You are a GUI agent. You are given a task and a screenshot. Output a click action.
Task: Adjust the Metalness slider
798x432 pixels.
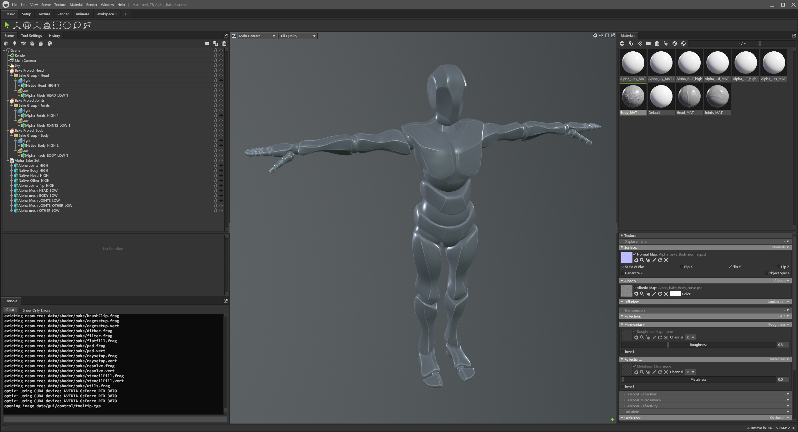click(698, 379)
